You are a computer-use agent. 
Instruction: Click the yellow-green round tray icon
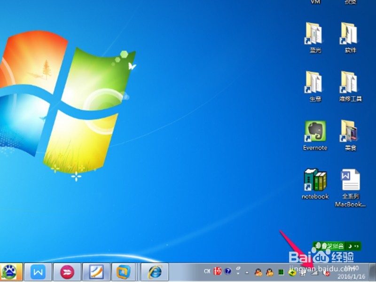pyautogui.click(x=292, y=273)
